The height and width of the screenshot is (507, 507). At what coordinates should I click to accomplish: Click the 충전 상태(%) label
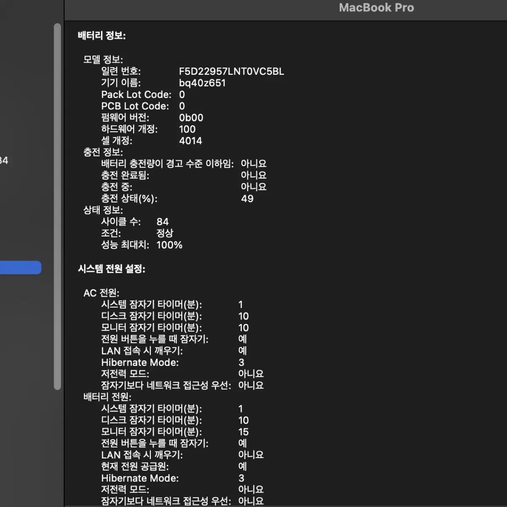[x=129, y=199]
